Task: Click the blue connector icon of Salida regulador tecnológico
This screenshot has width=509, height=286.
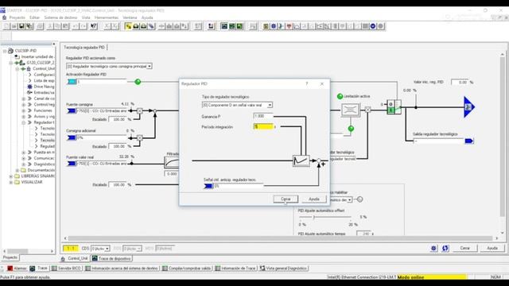Action: [x=468, y=141]
